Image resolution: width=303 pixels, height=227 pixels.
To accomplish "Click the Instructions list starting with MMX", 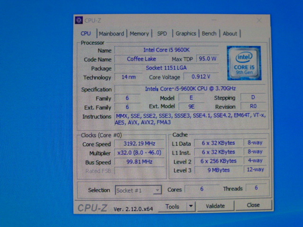I will (190, 119).
